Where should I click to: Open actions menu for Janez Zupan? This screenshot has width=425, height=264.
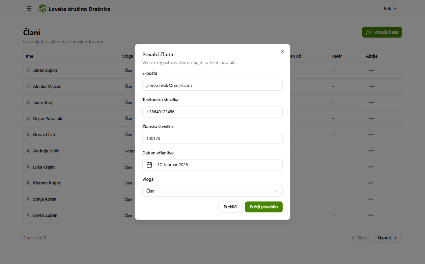371,70
